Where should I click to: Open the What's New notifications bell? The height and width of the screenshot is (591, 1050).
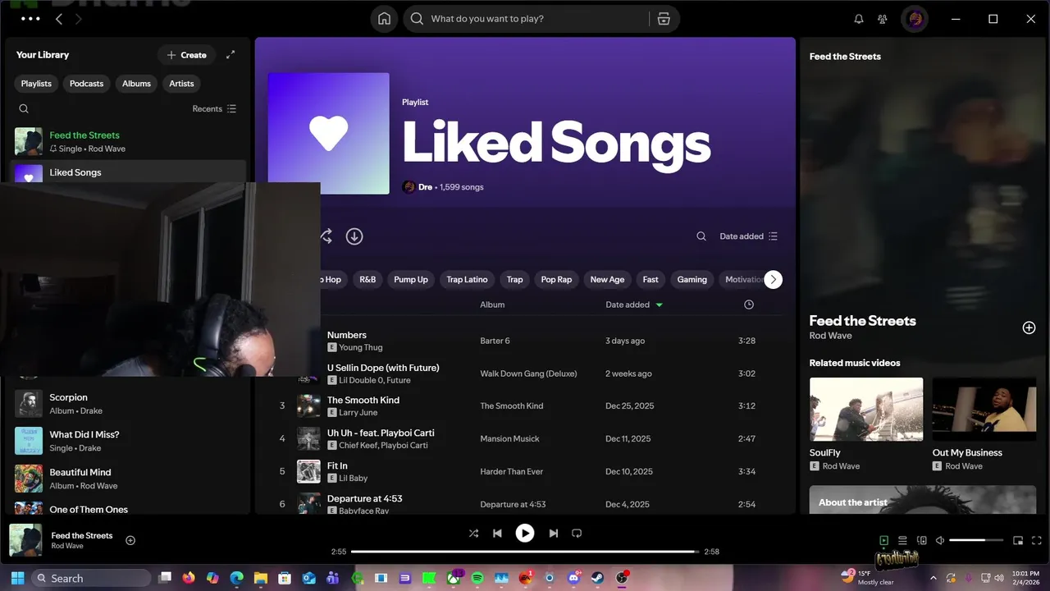tap(859, 19)
